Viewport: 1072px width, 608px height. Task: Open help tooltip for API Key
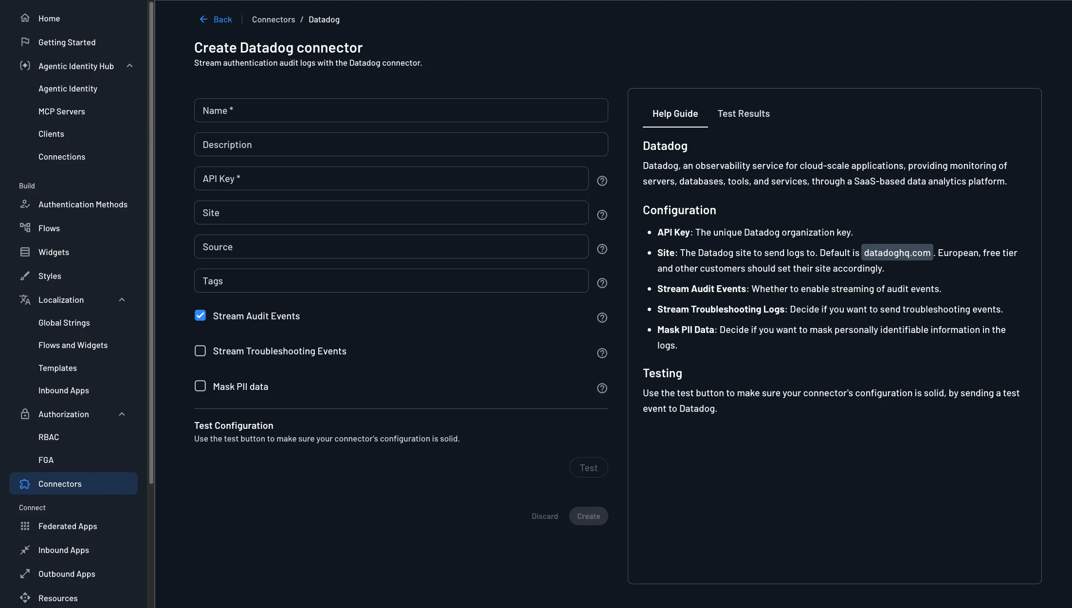point(602,181)
